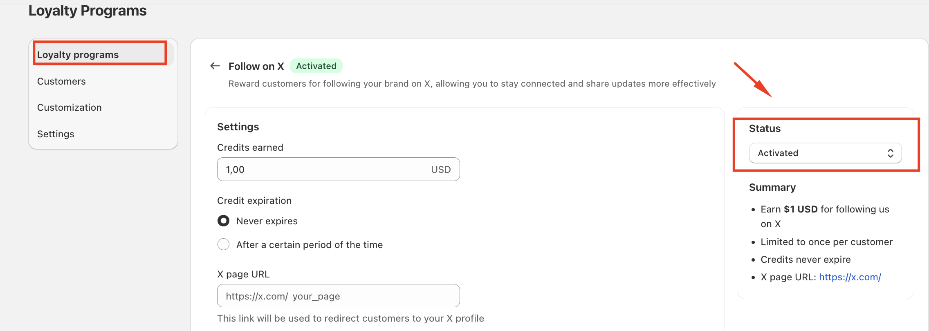This screenshot has width=929, height=331.
Task: Open Customization in the sidebar menu
Action: click(70, 107)
